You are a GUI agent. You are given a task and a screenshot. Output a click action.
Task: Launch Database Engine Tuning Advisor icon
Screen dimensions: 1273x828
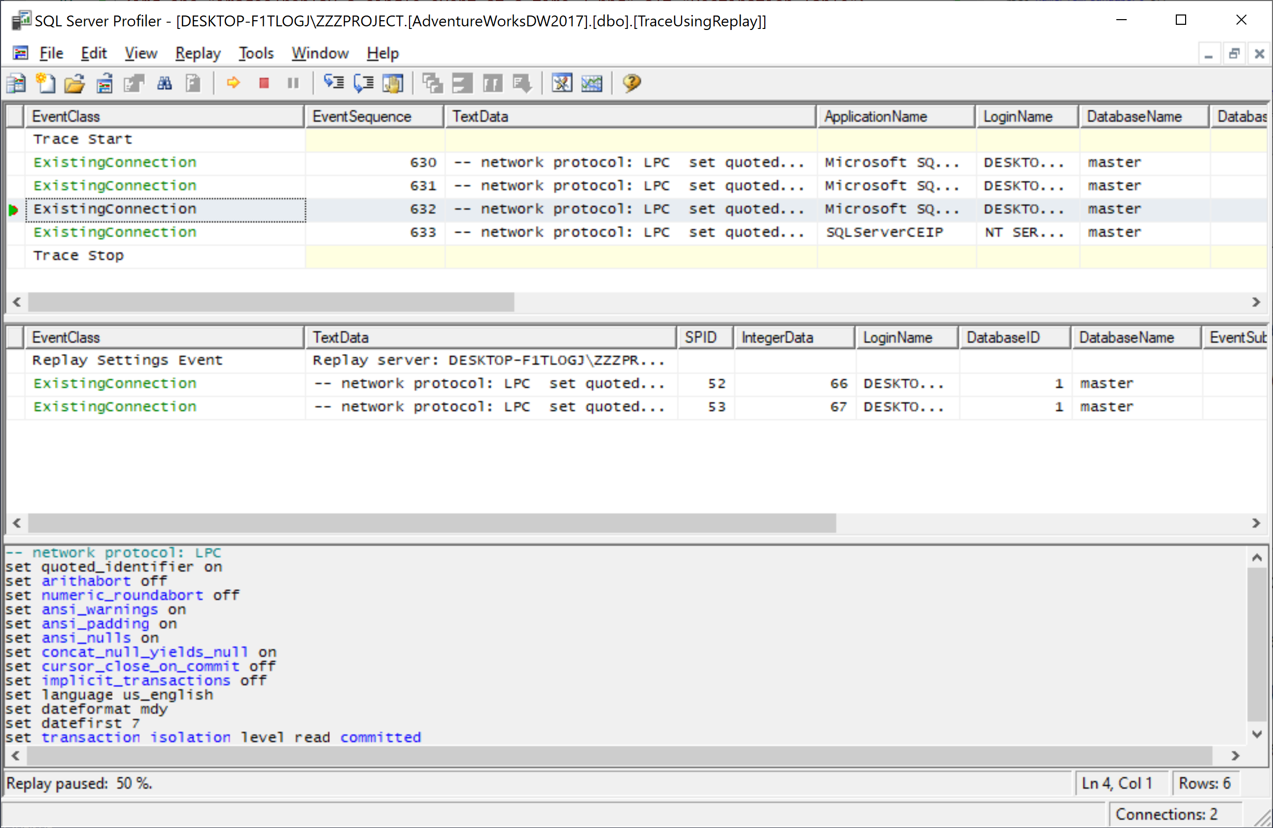(x=562, y=83)
